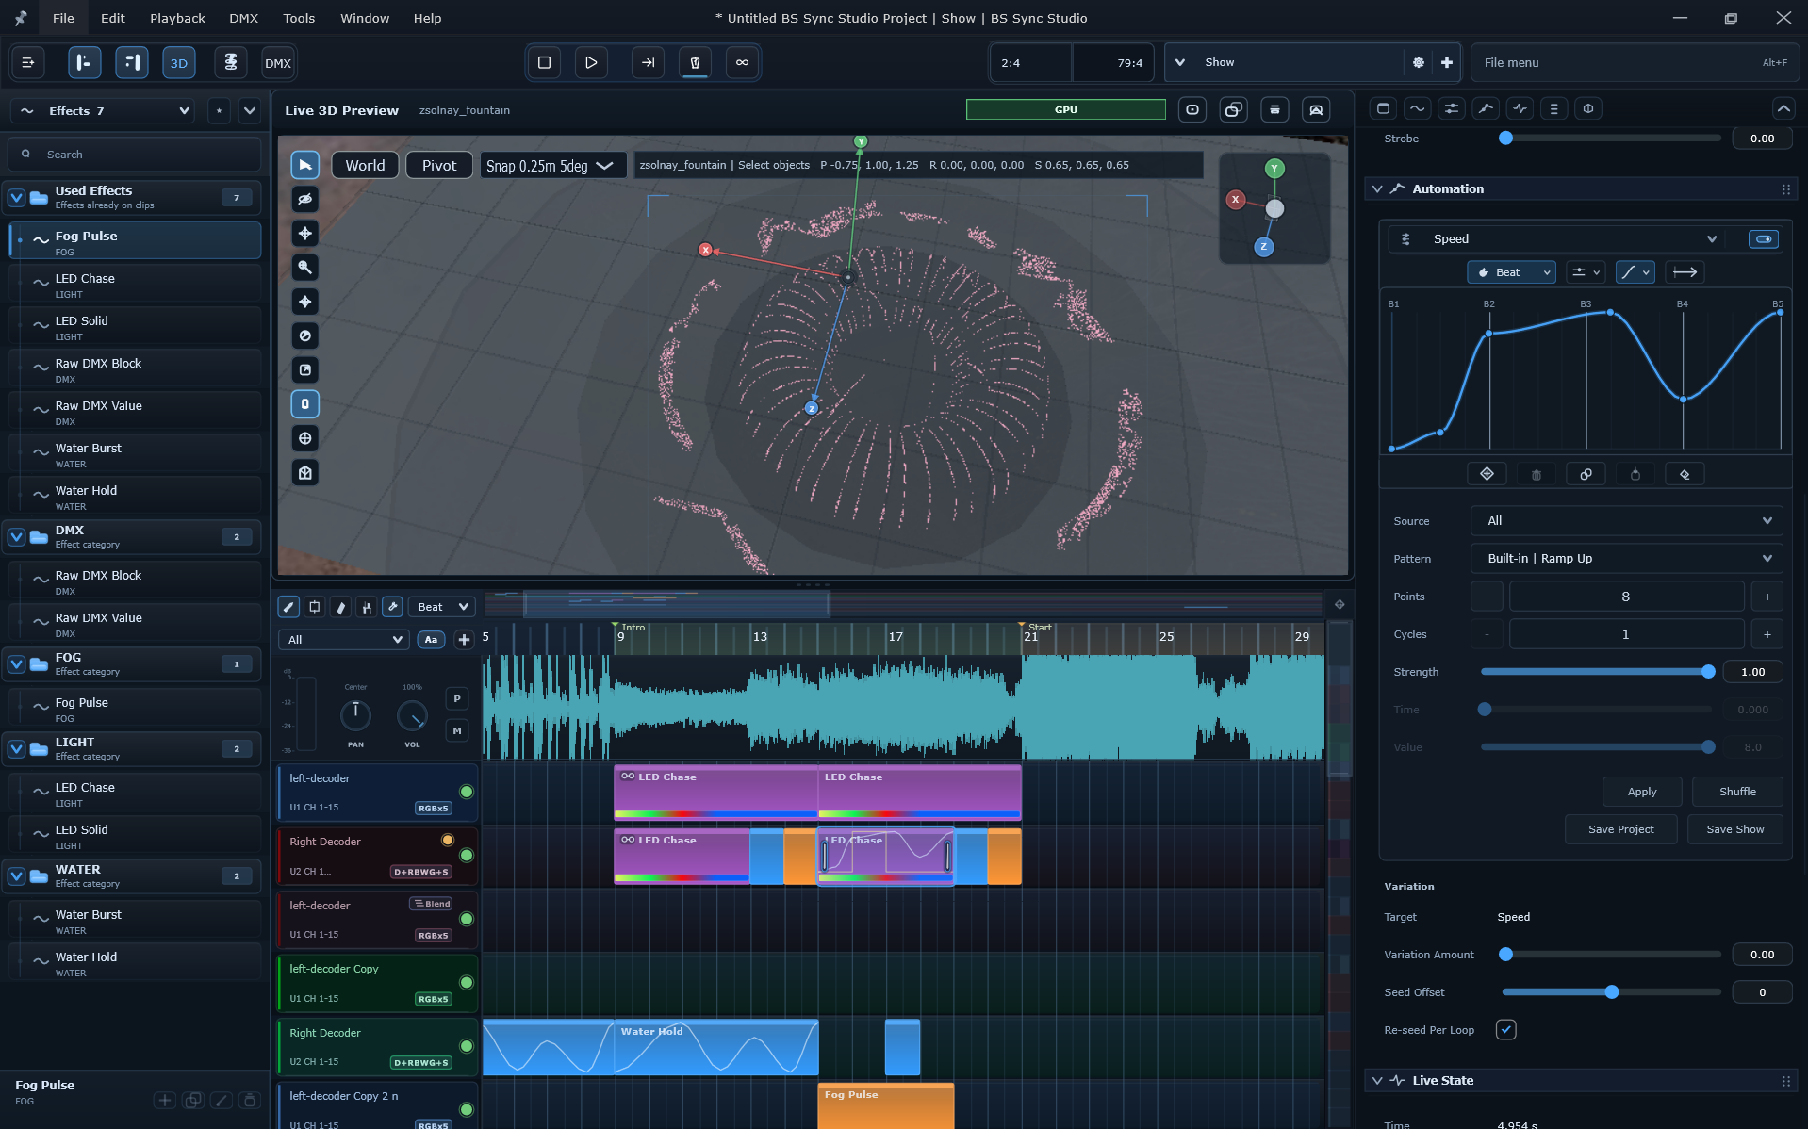Click the plus button beside Show selector
This screenshot has height=1129, width=1808.
[1447, 62]
